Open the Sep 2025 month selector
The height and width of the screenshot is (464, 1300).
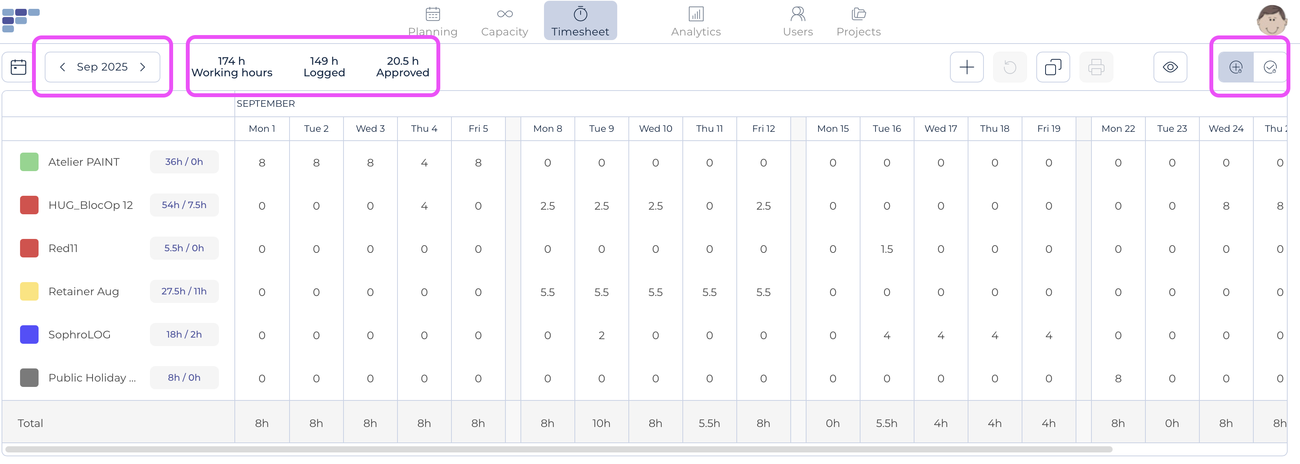coord(102,67)
